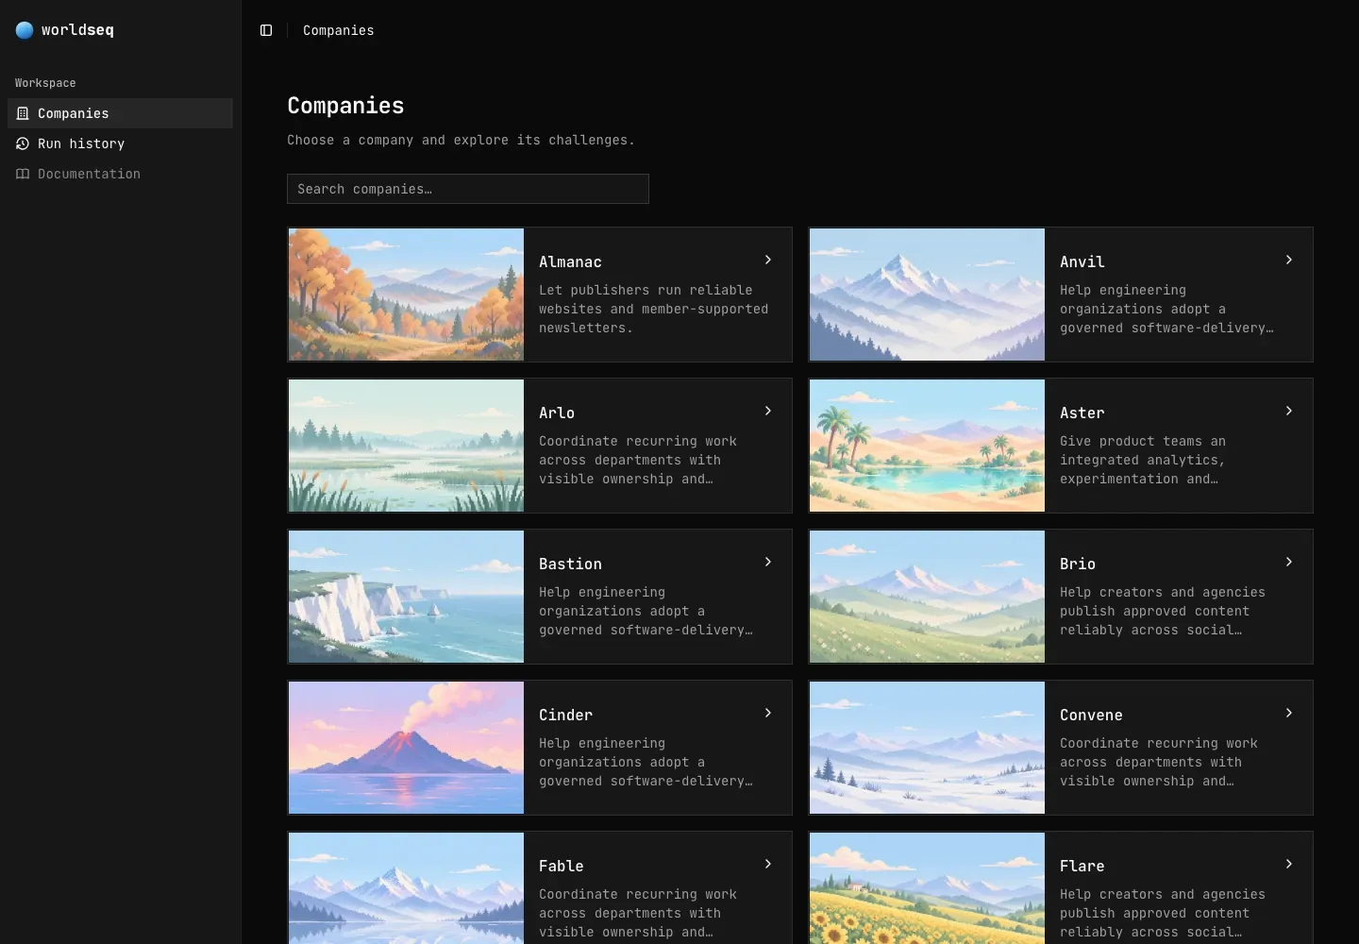The height and width of the screenshot is (944, 1359).
Task: Open the Fable card chevron
Action: pyautogui.click(x=768, y=864)
